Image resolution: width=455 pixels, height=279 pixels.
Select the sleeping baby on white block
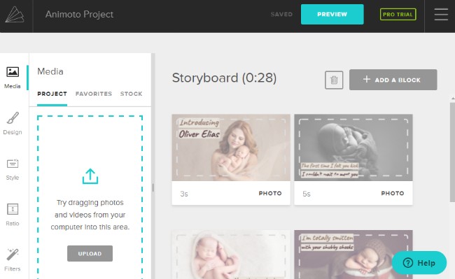(231, 255)
